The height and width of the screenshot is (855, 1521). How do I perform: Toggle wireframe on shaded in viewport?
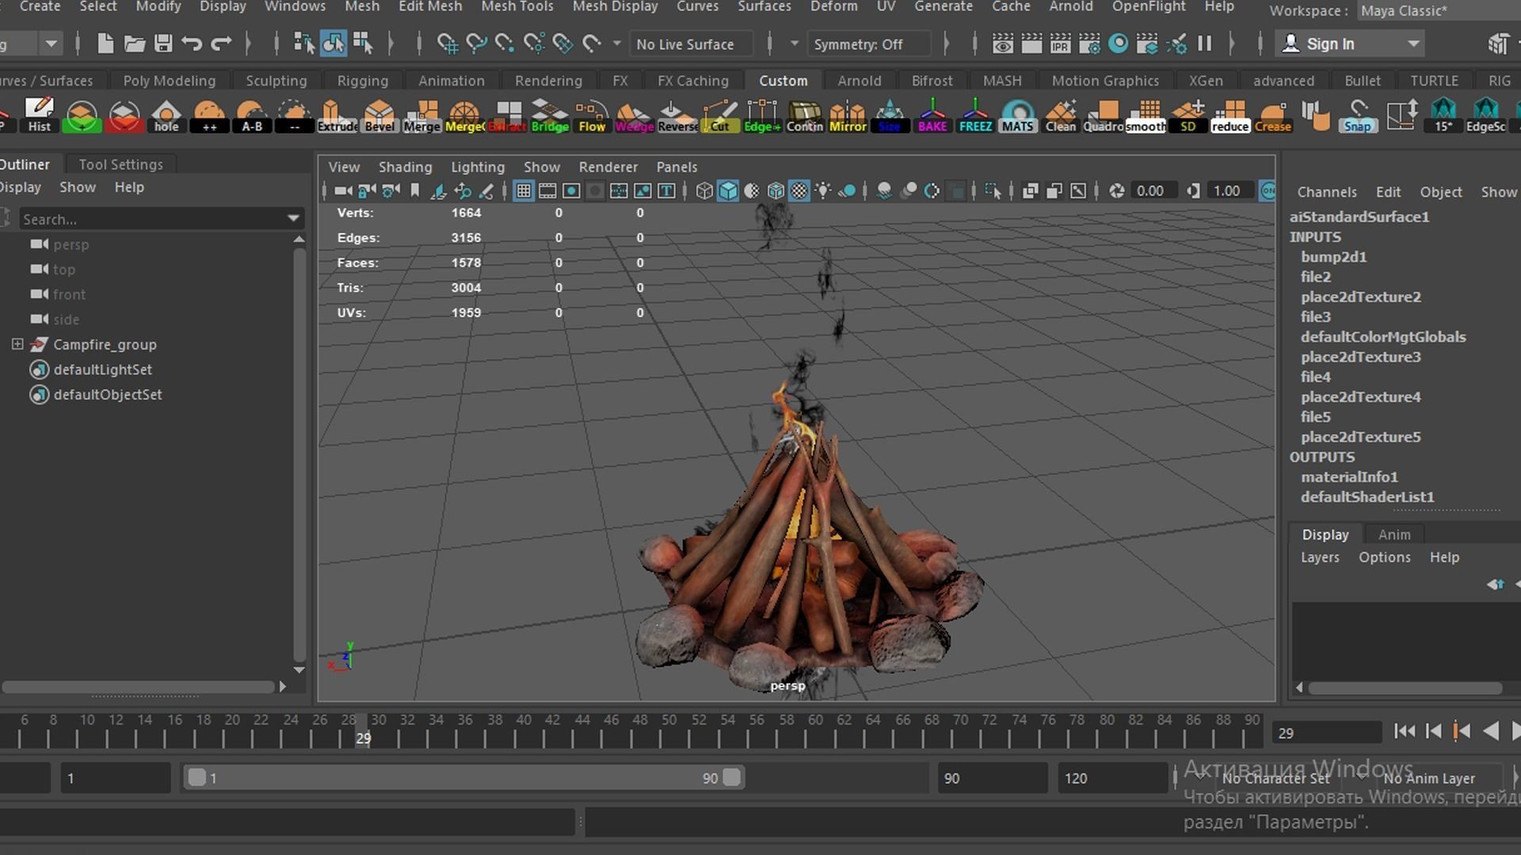[776, 191]
